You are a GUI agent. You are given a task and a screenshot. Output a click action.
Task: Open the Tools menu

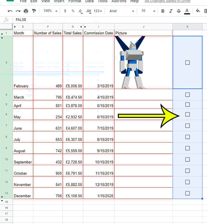pyautogui.click(x=103, y=1)
